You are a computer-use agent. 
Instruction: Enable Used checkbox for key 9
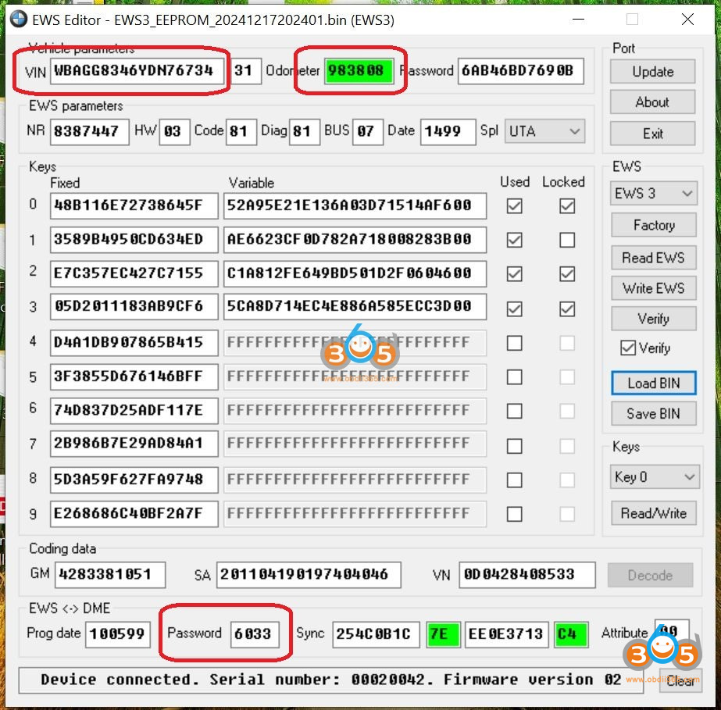pyautogui.click(x=514, y=514)
